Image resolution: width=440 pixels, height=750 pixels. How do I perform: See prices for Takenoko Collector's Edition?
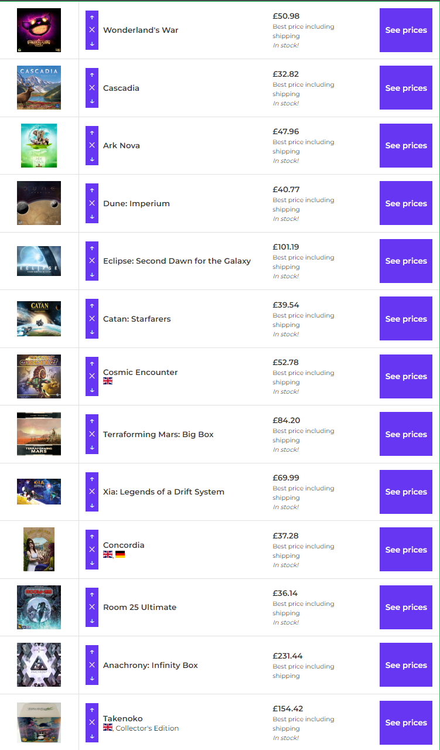pos(406,722)
